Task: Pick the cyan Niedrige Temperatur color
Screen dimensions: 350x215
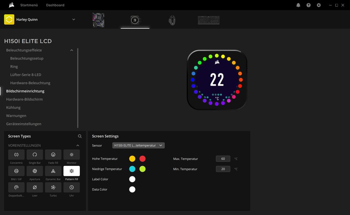Action: tap(132, 169)
